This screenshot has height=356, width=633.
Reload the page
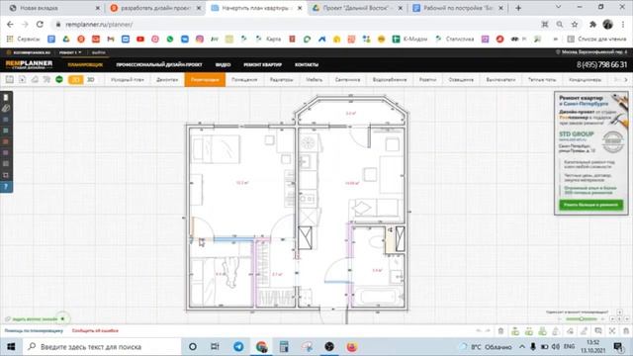tap(40, 25)
